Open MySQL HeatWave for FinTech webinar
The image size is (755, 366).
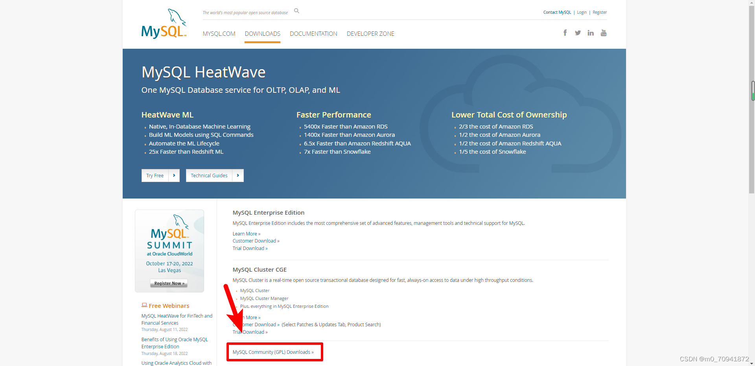coord(177,319)
